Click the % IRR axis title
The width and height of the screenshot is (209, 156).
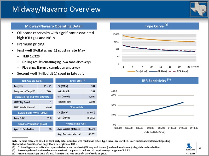tap(114, 91)
